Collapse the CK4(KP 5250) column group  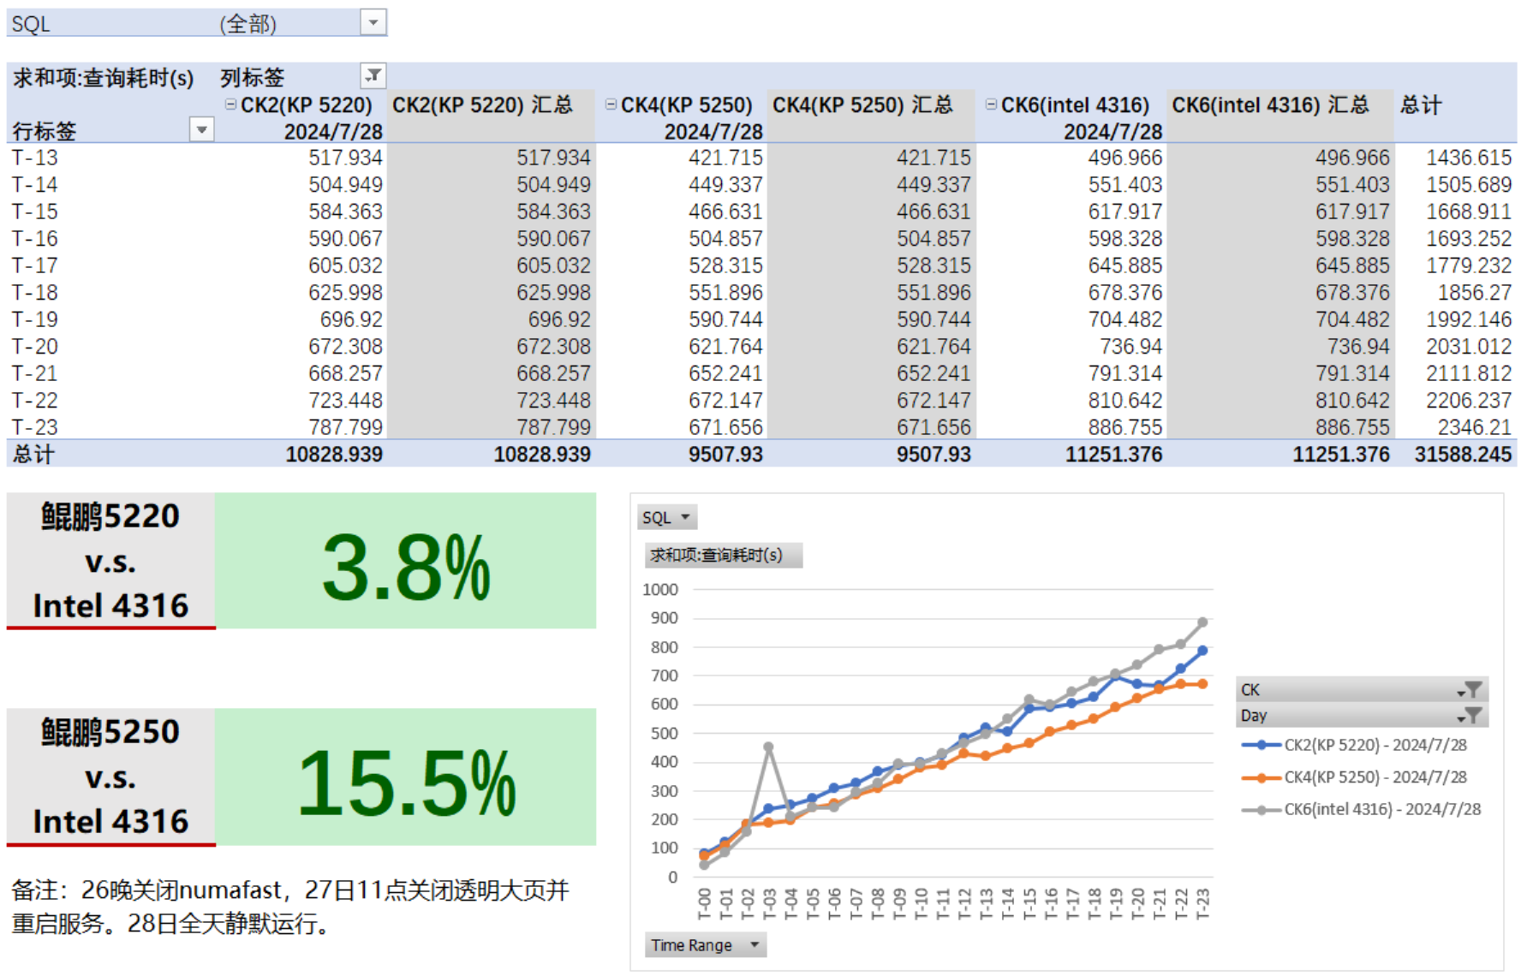point(611,104)
